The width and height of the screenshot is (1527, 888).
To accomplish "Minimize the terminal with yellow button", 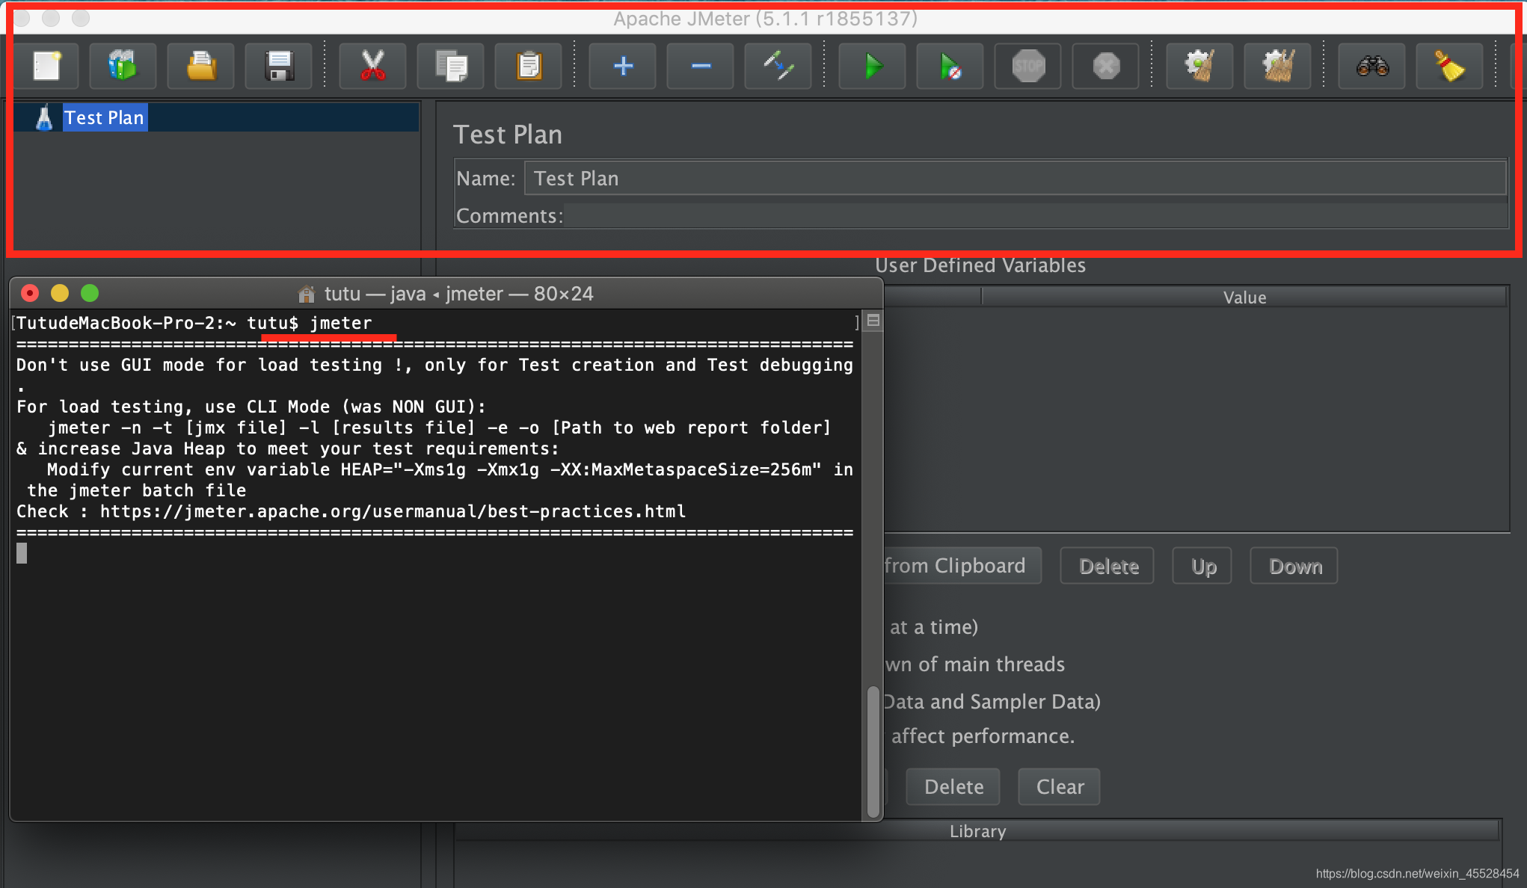I will tap(60, 293).
